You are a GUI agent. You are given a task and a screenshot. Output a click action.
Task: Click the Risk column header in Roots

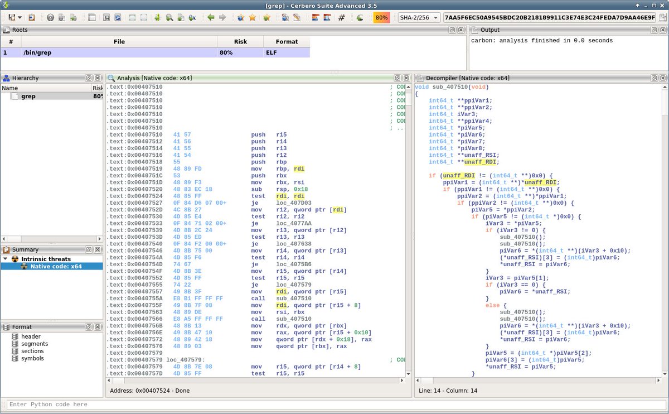click(240, 41)
